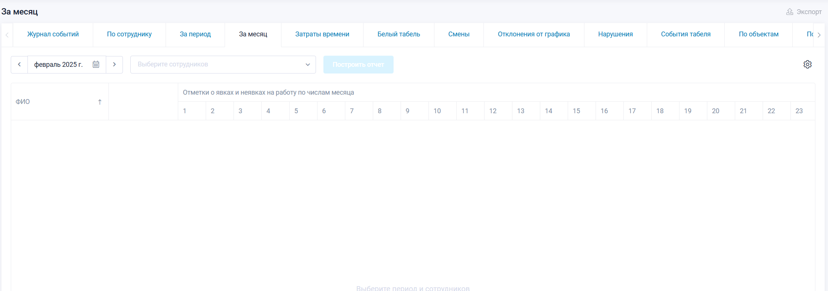Screen dimensions: 828x291
Task: Open the февраль 2025 г. month field
Action: coord(59,65)
